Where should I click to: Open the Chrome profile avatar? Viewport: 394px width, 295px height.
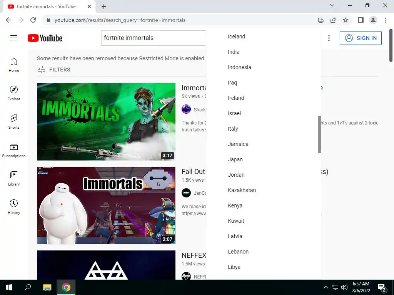coord(373,20)
